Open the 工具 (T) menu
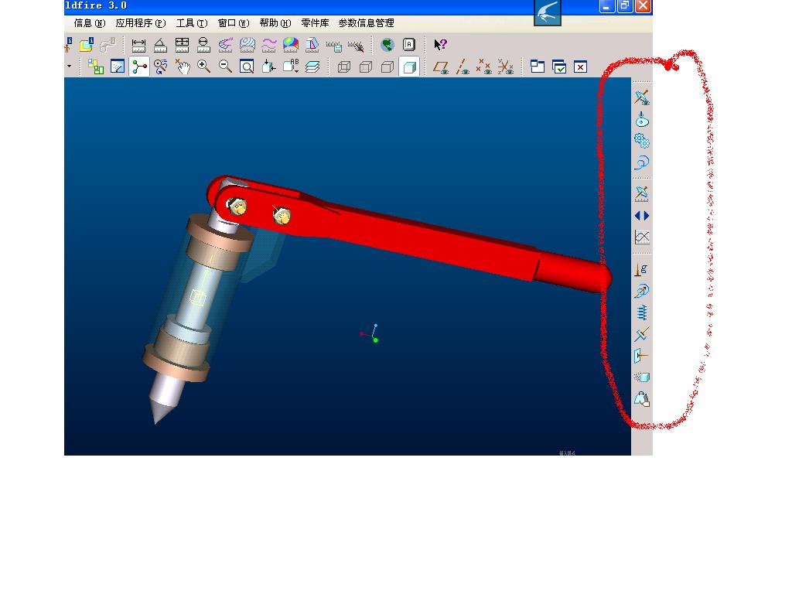 click(x=192, y=23)
